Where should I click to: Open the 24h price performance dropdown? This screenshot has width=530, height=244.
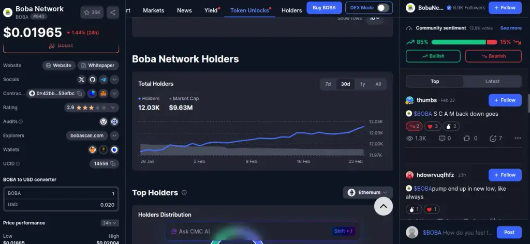pyautogui.click(x=110, y=223)
